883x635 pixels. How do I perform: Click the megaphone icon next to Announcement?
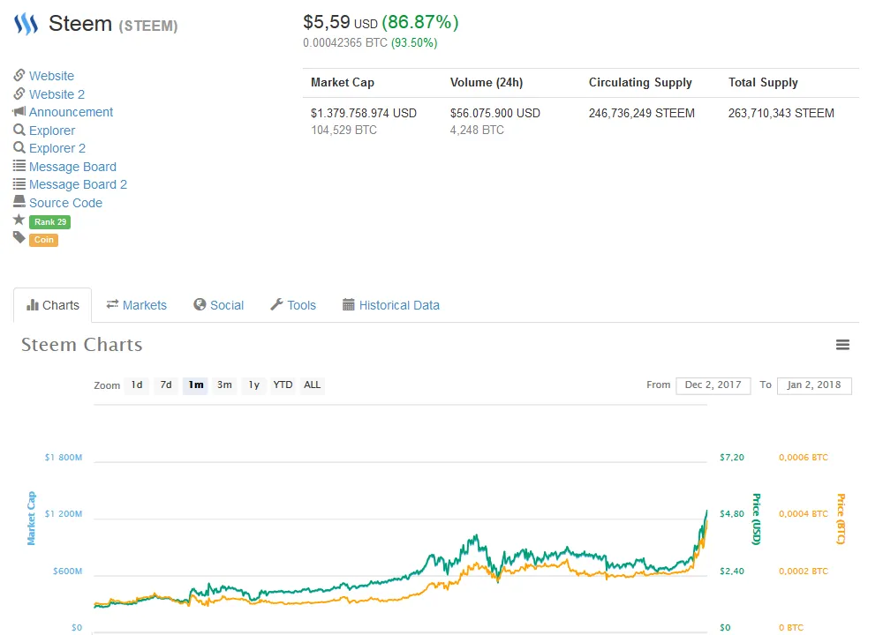[19, 111]
